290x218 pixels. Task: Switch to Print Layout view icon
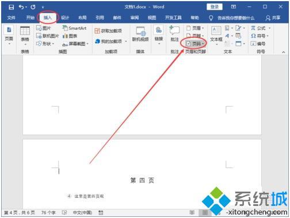205,212
